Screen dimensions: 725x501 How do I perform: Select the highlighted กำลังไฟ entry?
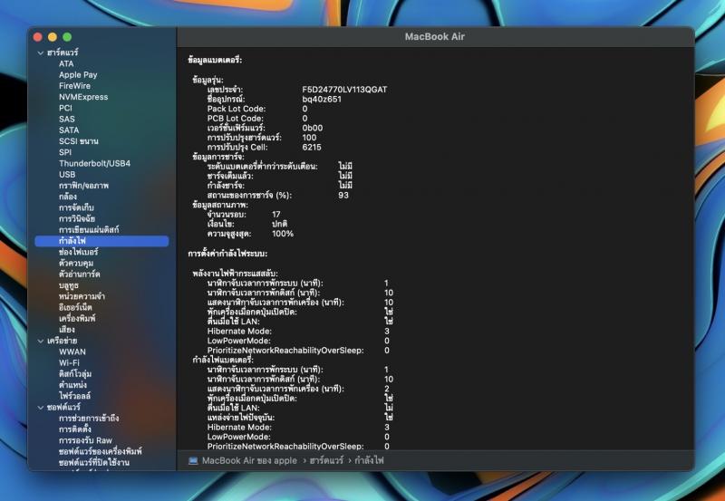point(101,241)
